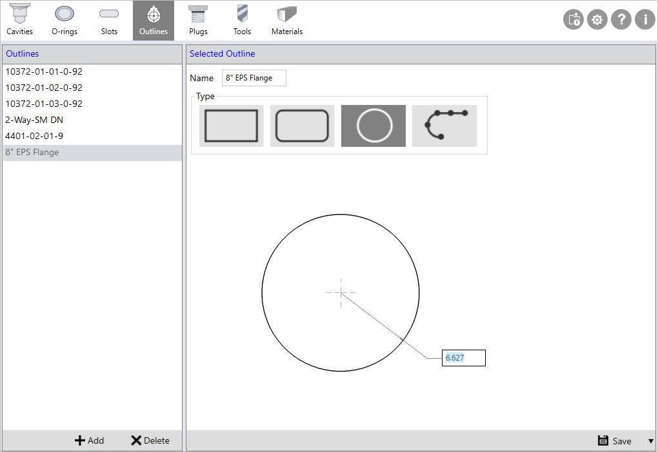Select outline 4401-02-01-9
This screenshot has height=452, width=658.
click(x=92, y=136)
